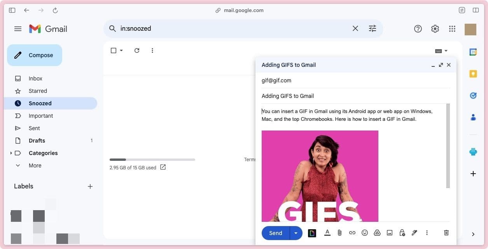488x249 pixels.
Task: Insert an emoji into the email
Action: coord(364,232)
